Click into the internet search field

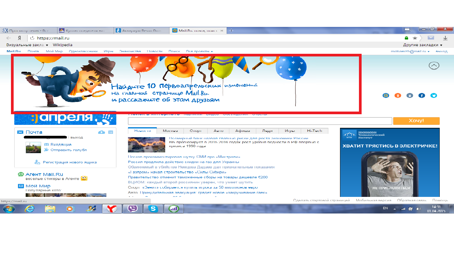(260, 121)
